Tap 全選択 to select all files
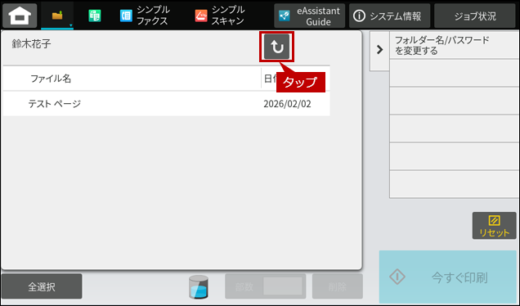The height and width of the screenshot is (306, 520). pyautogui.click(x=42, y=286)
